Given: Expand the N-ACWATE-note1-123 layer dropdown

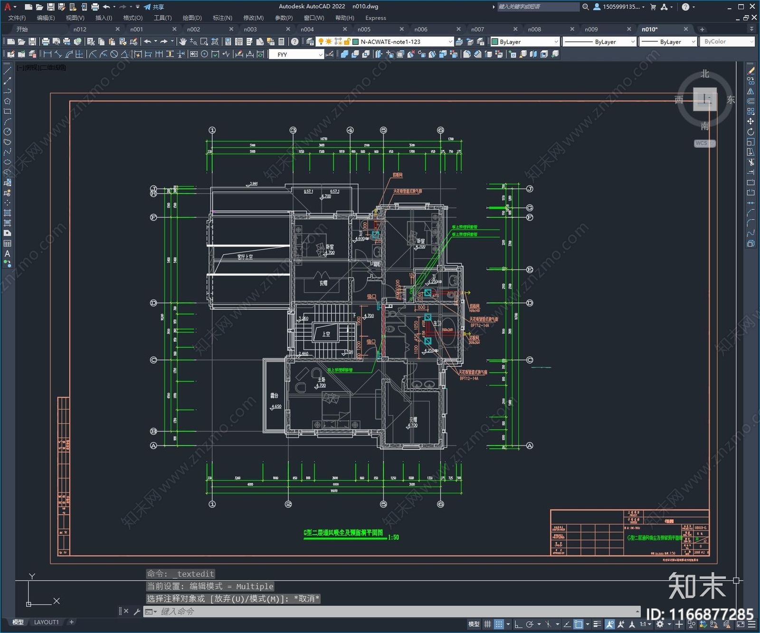Looking at the screenshot, I should [450, 42].
